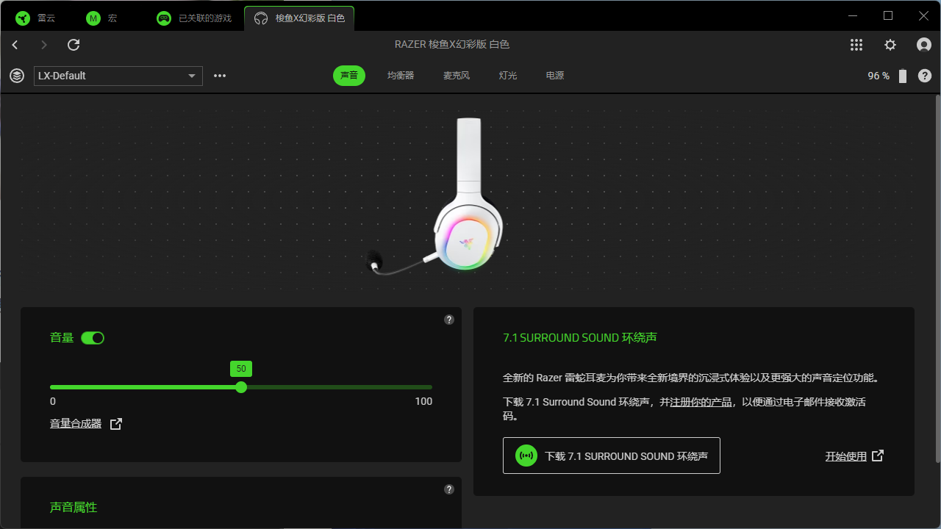941x529 pixels.
Task: Open the 灯光 lighting tab
Action: tap(508, 76)
